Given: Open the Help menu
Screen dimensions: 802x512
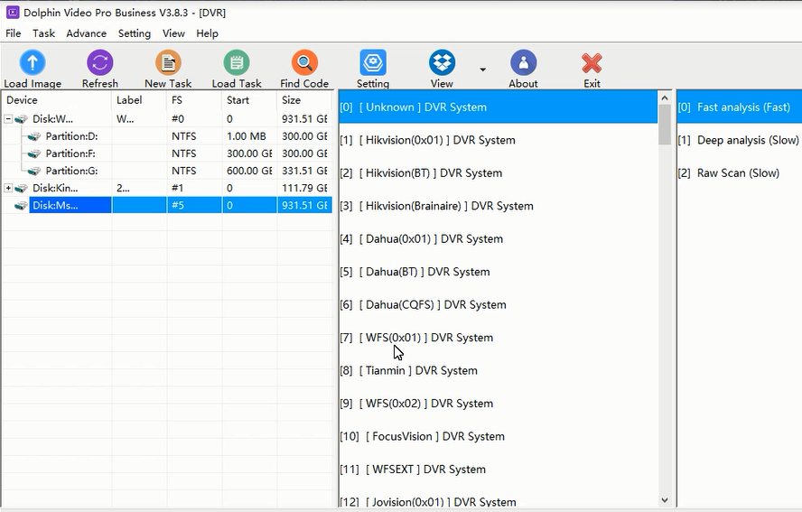Looking at the screenshot, I should 207,33.
